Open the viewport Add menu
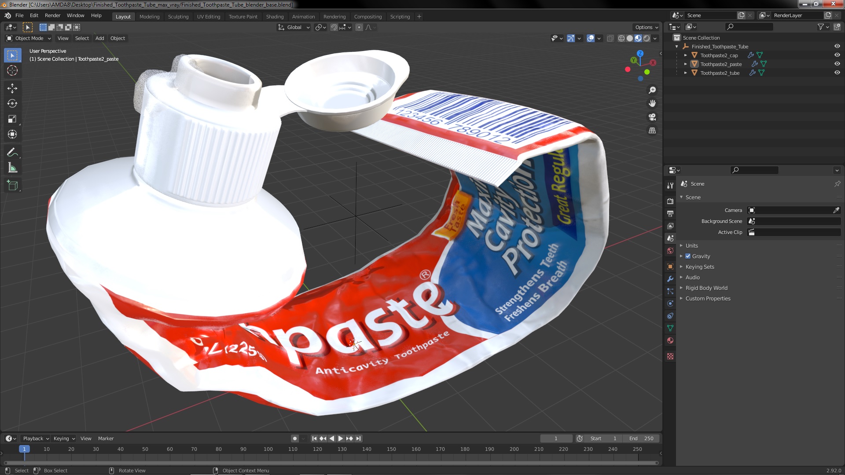The image size is (845, 475). (x=100, y=38)
